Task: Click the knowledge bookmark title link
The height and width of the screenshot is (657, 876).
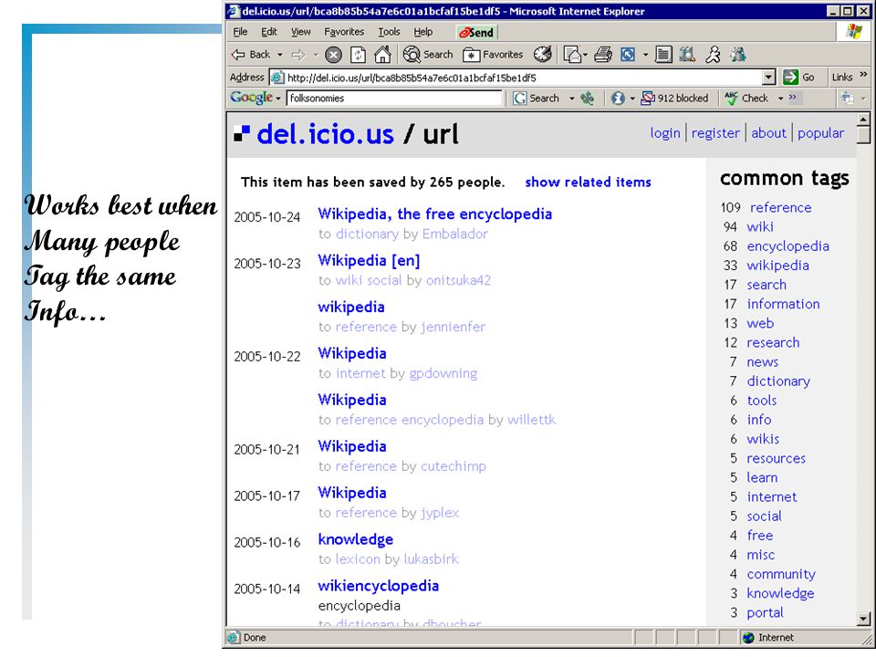Action: (355, 539)
